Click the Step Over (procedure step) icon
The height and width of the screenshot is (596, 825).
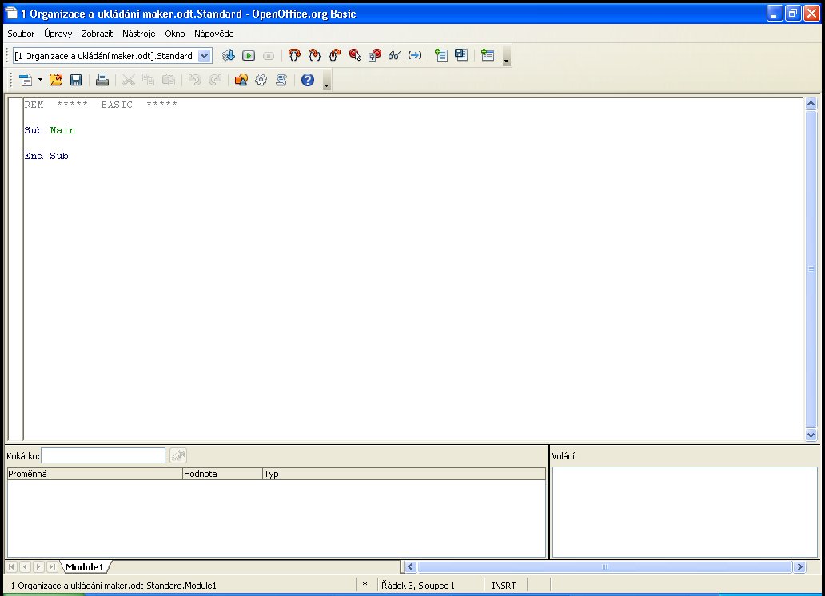click(295, 55)
